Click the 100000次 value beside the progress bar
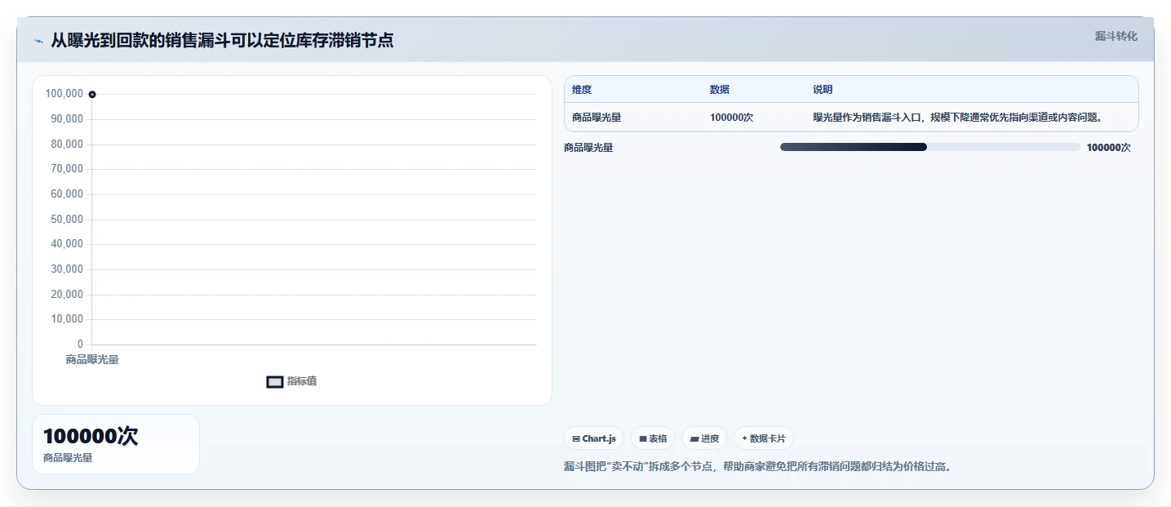This screenshot has width=1171, height=507. pos(1109,148)
